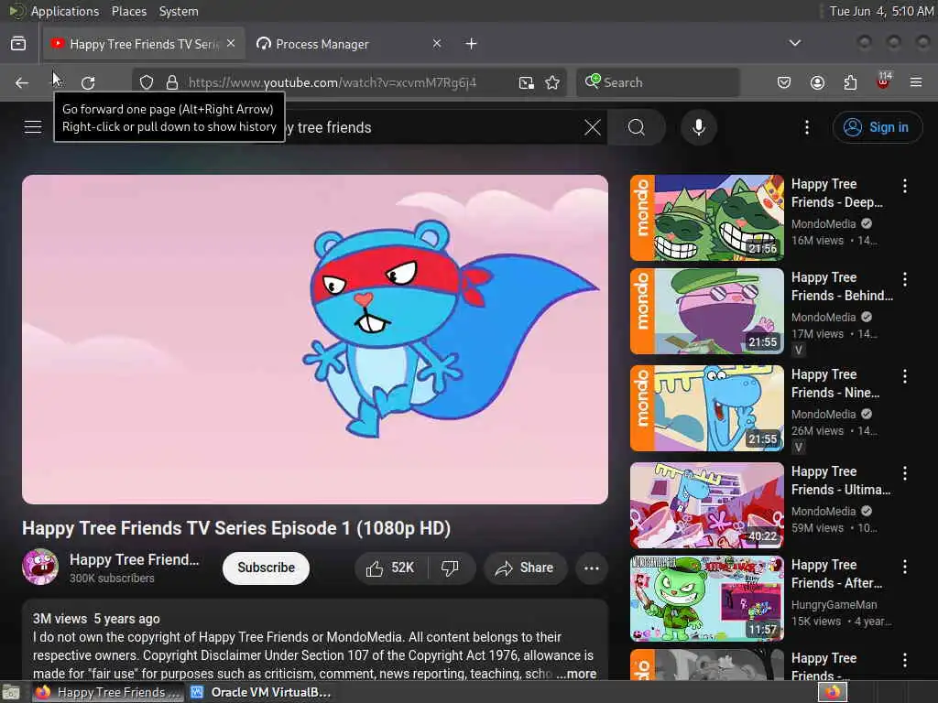938x703 pixels.
Task: Close the Process Manager tab
Action: pos(437,44)
